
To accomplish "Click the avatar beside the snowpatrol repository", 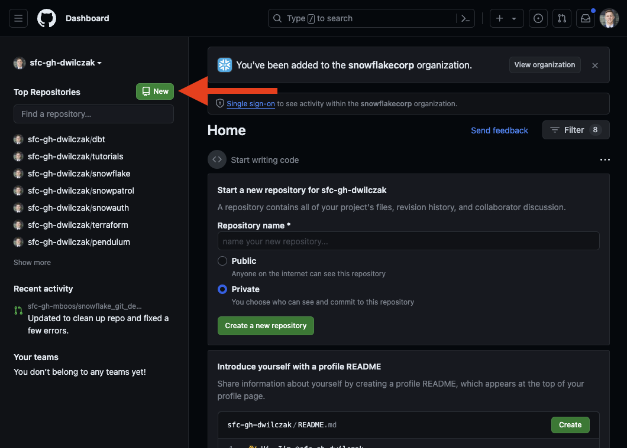I will click(18, 191).
